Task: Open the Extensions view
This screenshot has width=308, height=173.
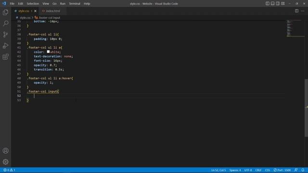Action: tap(5, 57)
